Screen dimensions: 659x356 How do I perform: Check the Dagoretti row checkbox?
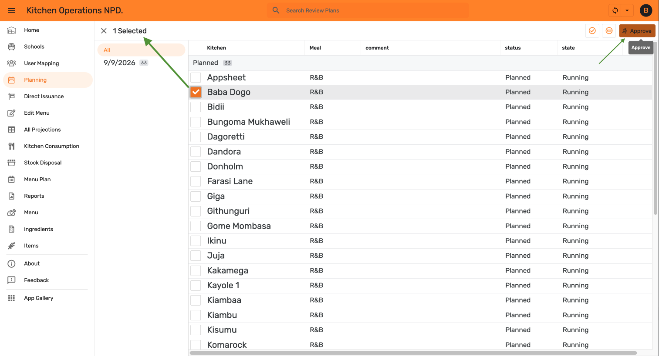pyautogui.click(x=196, y=136)
